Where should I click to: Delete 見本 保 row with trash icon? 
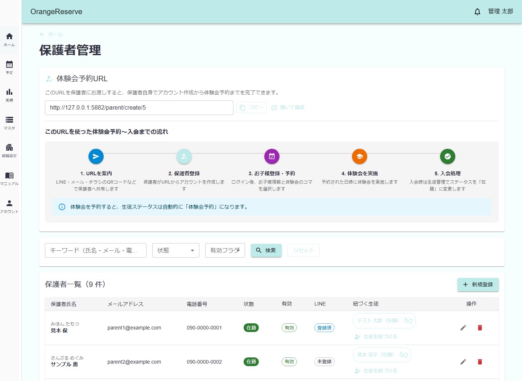point(480,328)
